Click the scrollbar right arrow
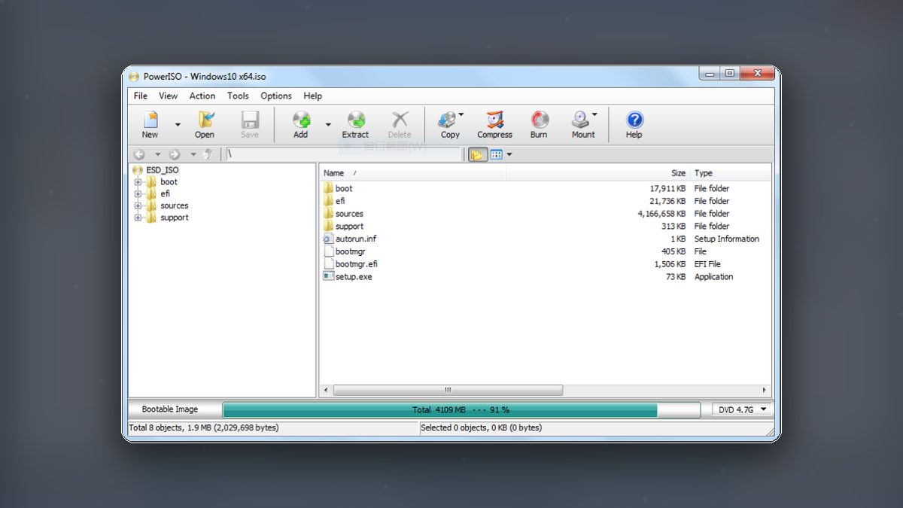The image size is (903, 508). [x=765, y=390]
